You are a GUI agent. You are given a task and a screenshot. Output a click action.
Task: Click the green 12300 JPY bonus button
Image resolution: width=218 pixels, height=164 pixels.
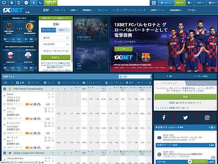click(x=51, y=3)
